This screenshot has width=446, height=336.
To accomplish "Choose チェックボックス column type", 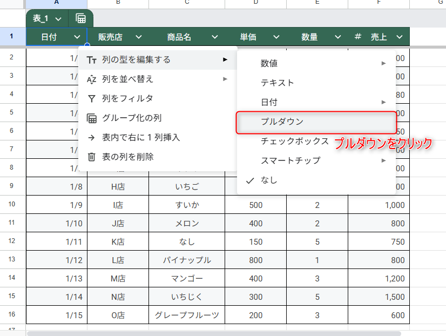I will [294, 141].
